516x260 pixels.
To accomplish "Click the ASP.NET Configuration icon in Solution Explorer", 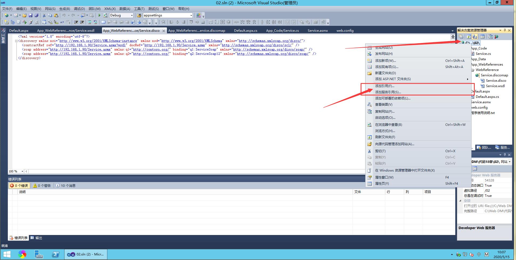I will coord(496,37).
